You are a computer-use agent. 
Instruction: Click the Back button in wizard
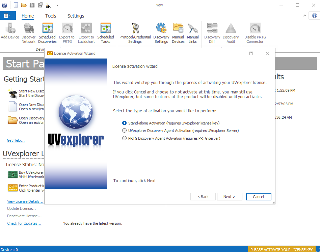[x=203, y=197]
